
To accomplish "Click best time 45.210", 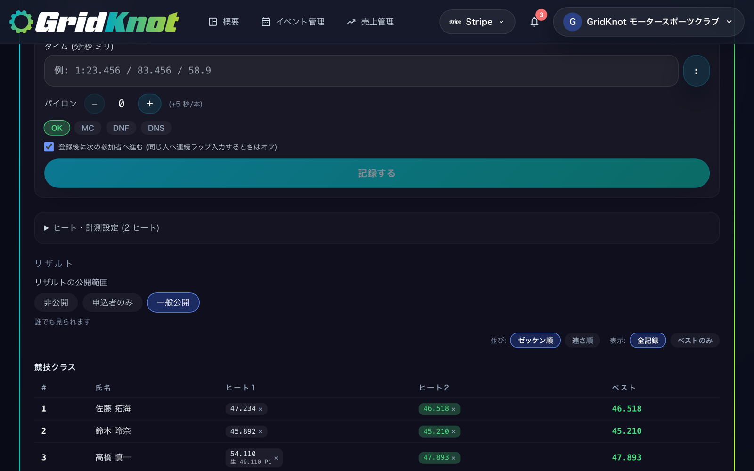I will [x=627, y=431].
